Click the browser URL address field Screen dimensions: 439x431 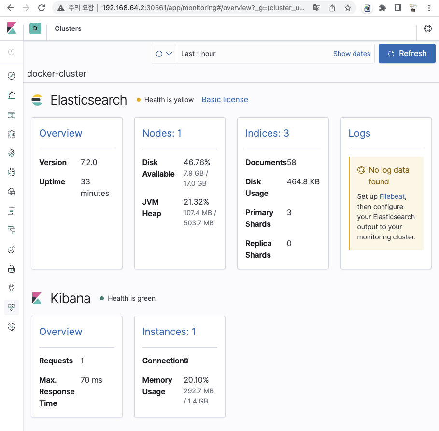click(x=203, y=8)
